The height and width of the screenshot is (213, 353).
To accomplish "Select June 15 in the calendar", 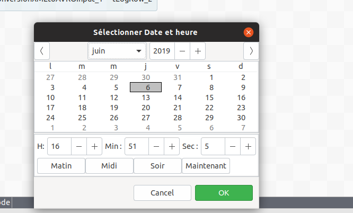I will pos(209,97).
